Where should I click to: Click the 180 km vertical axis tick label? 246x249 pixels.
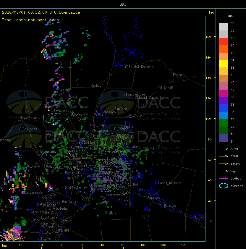pos(208,37)
